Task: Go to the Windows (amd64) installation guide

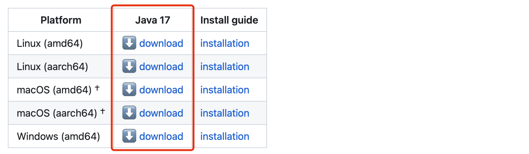Action: coord(225,136)
